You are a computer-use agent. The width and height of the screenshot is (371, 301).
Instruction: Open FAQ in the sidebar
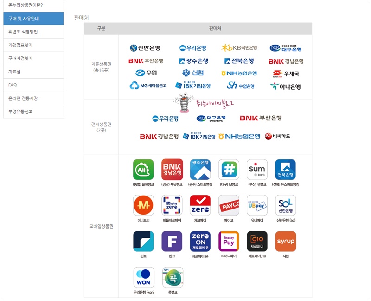point(33,85)
